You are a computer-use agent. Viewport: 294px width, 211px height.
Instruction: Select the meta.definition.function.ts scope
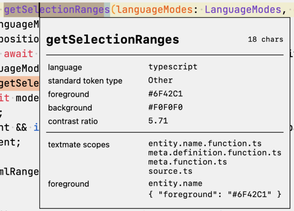click(x=215, y=153)
